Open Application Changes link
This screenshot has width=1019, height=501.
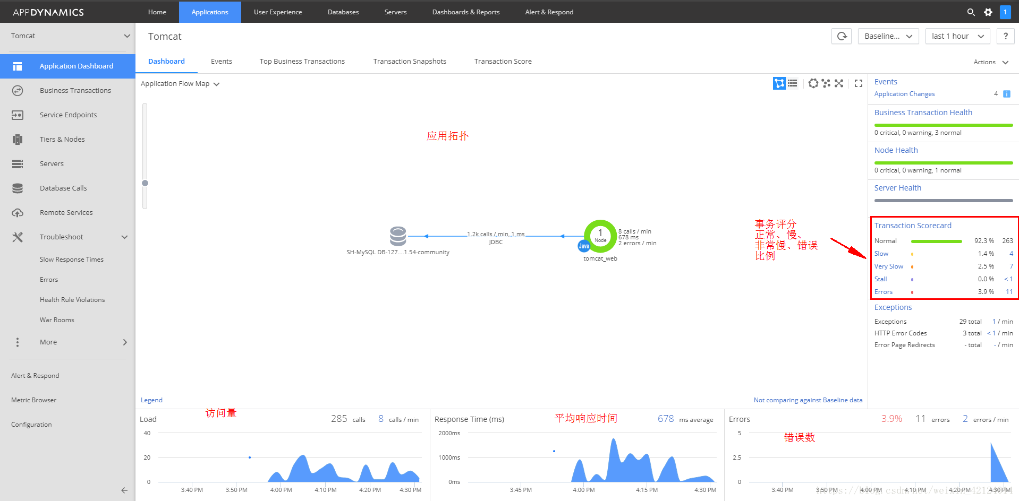(x=904, y=94)
